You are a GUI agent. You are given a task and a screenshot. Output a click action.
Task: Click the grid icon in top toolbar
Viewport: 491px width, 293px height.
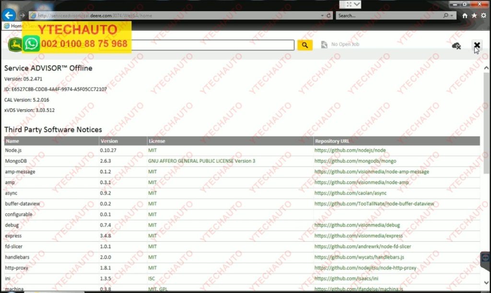tap(342, 4)
